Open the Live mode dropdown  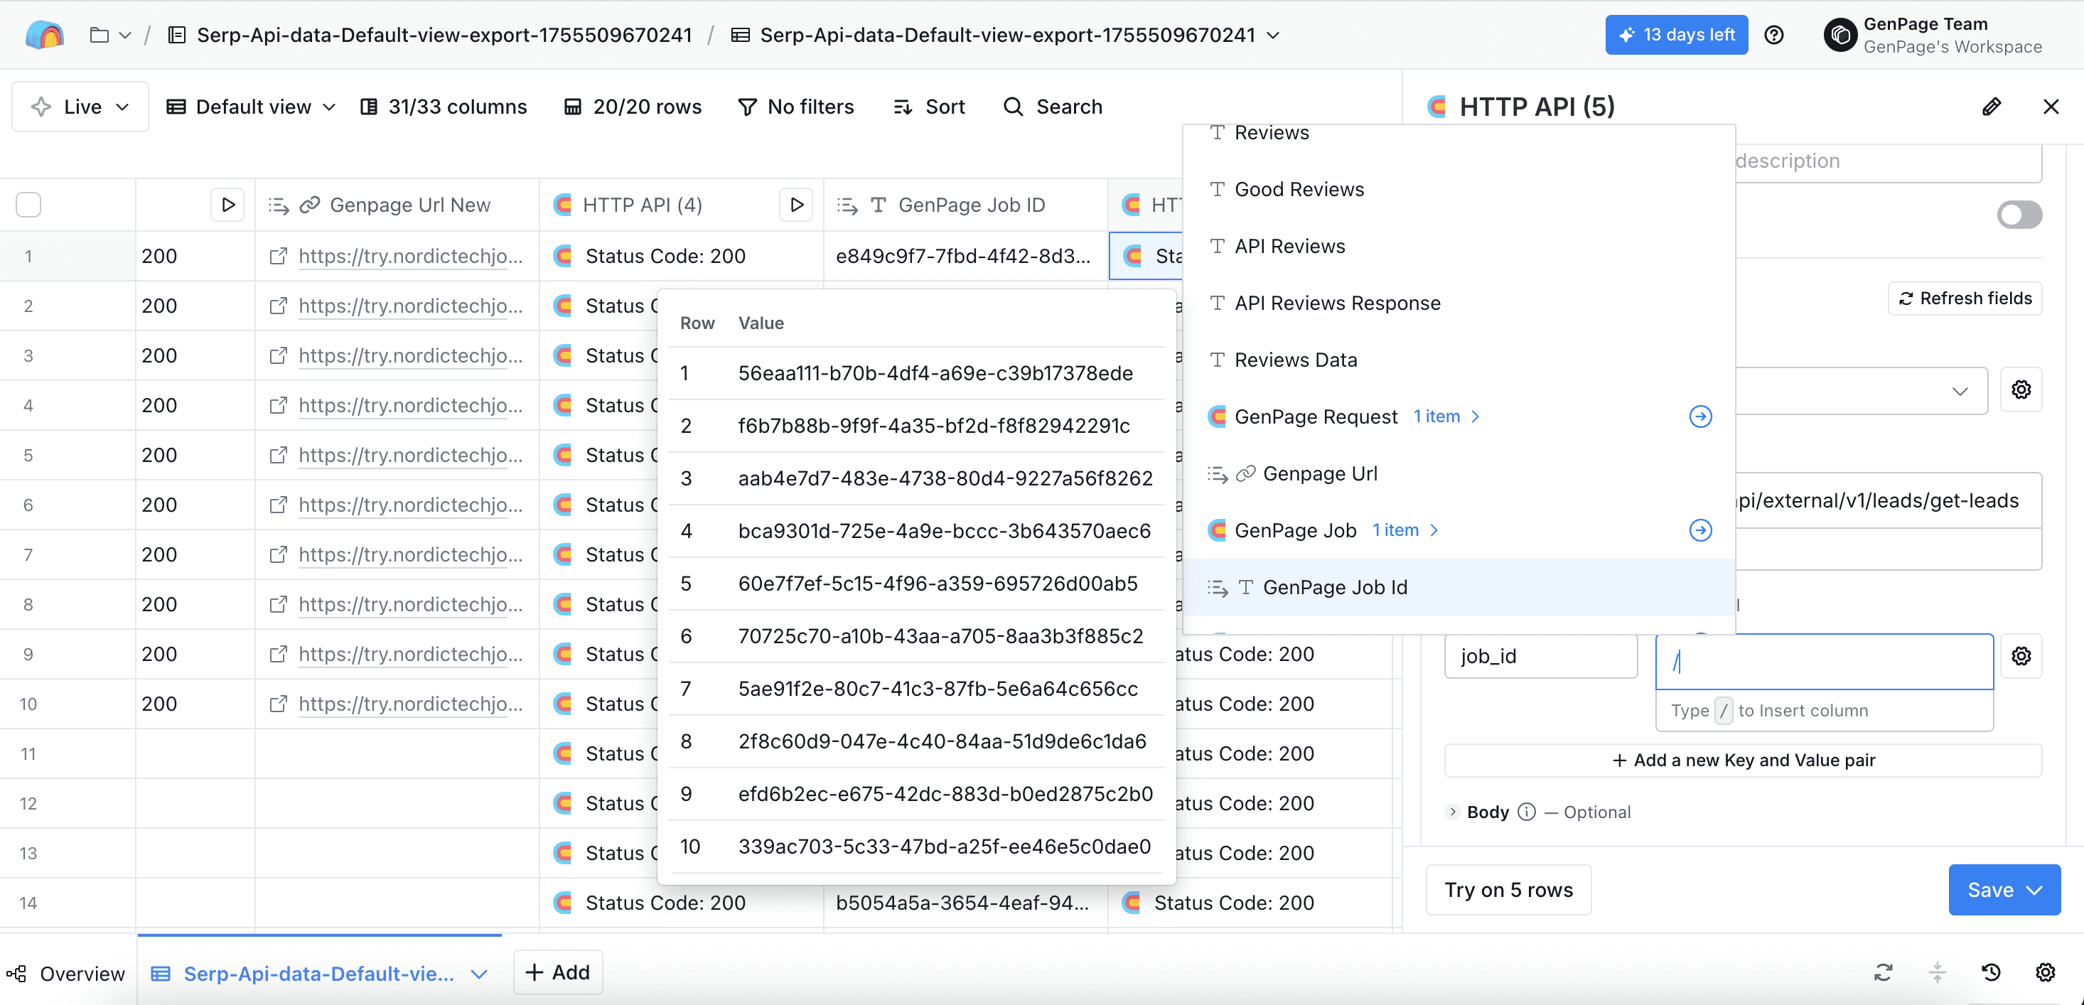[80, 107]
